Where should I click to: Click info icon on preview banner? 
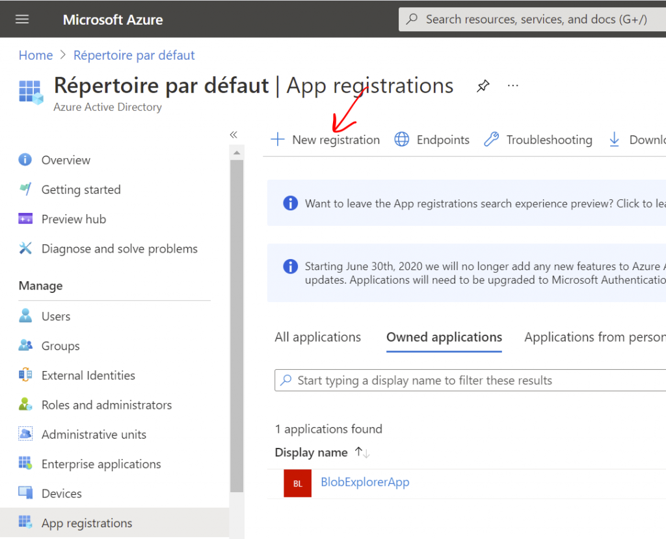point(291,202)
